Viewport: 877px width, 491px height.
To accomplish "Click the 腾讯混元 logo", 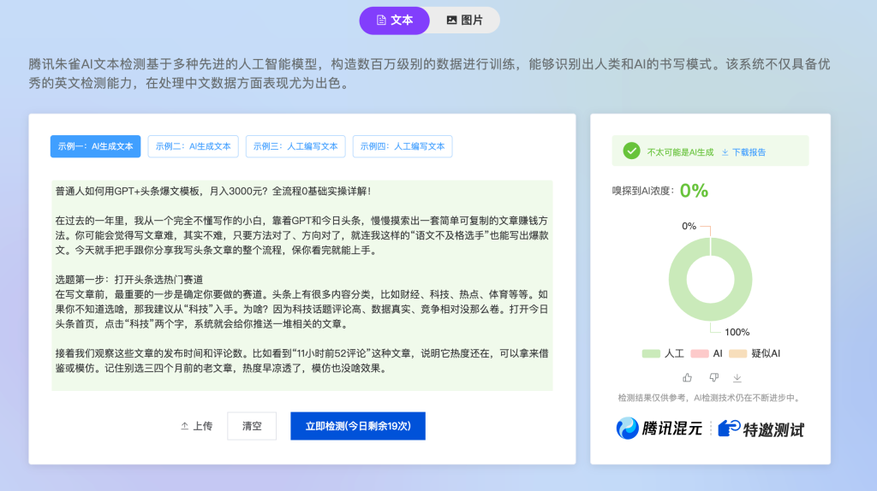I will [x=659, y=429].
